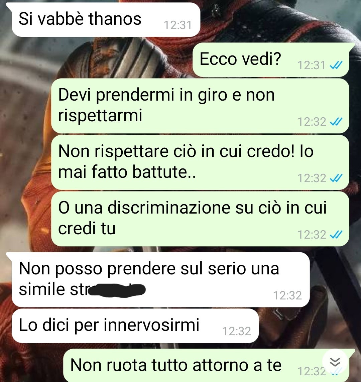This screenshot has height=382, width=361.
Task: Select the 'Si vabbè thanos' message bubble
Action: point(106,20)
